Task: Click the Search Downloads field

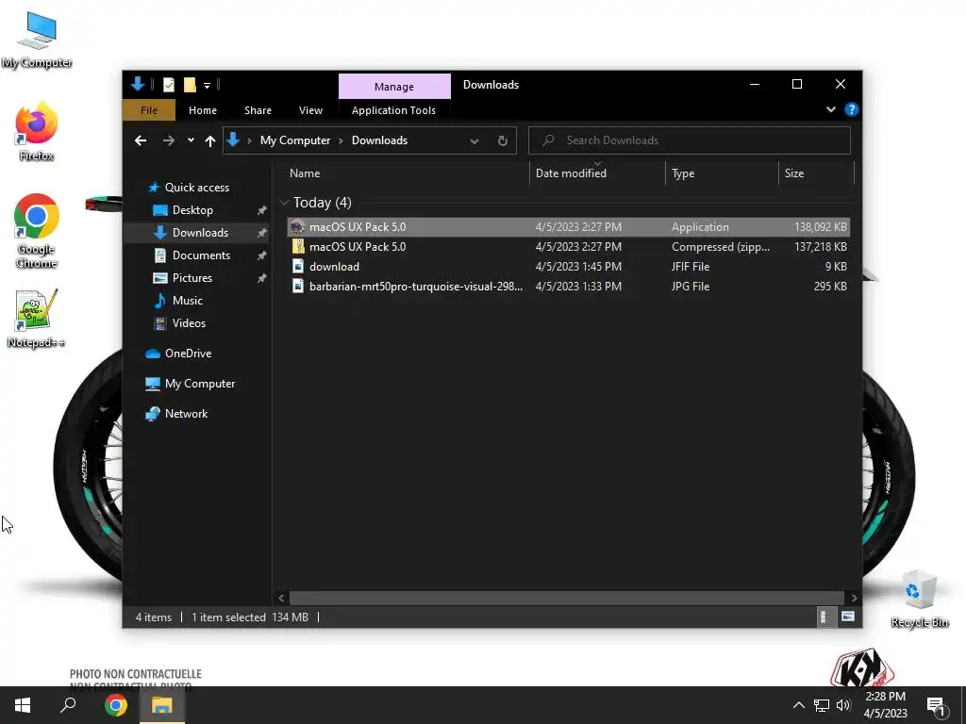Action: pyautogui.click(x=690, y=140)
